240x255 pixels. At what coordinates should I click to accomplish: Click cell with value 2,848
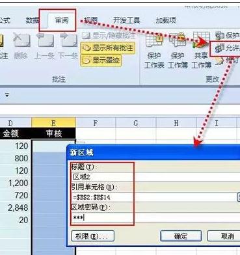tap(16, 208)
